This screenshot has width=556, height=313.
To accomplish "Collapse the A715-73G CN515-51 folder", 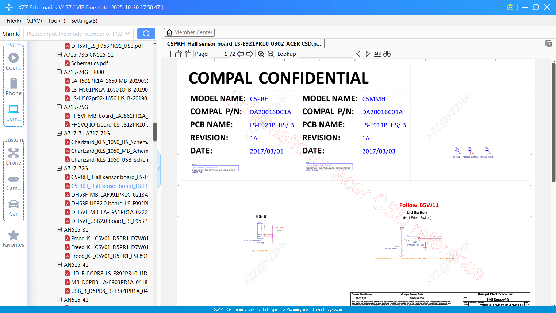I will (59, 54).
